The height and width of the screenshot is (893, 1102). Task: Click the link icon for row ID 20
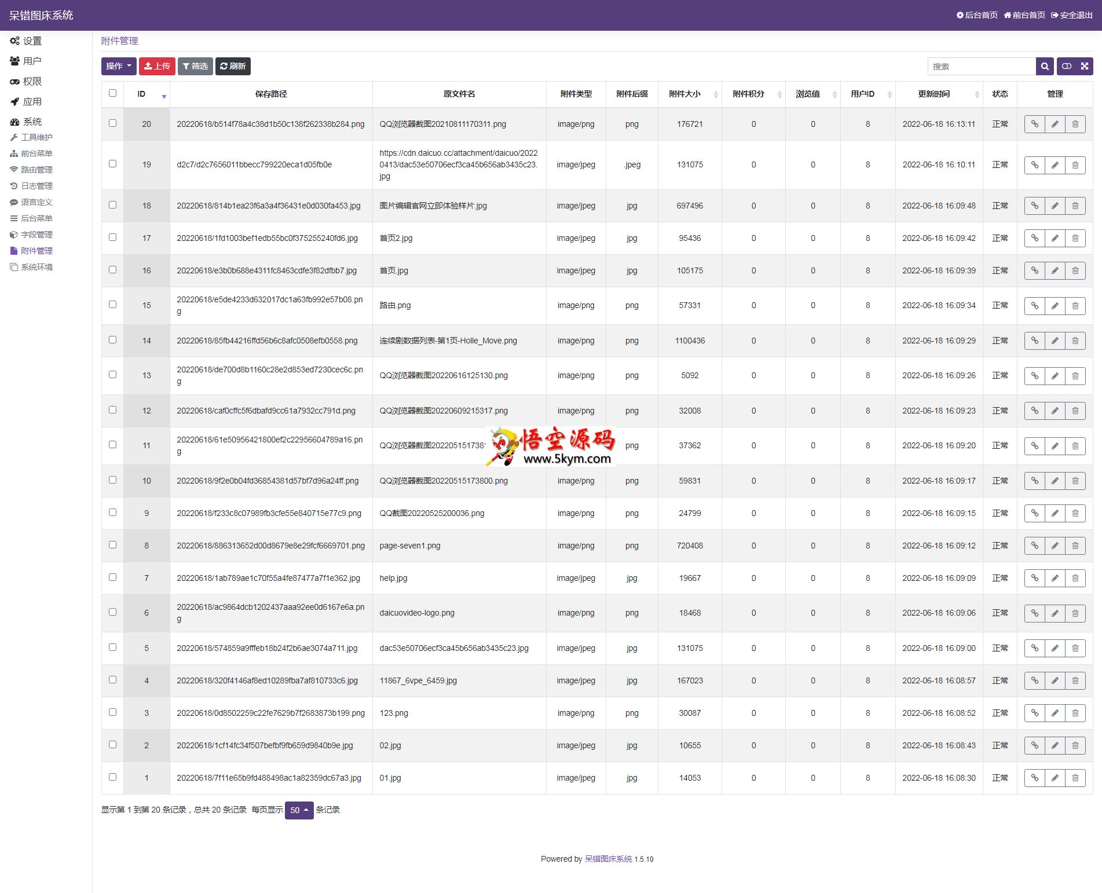click(x=1034, y=124)
